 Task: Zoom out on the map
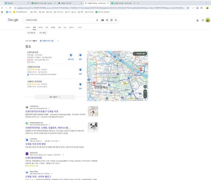point(145,96)
